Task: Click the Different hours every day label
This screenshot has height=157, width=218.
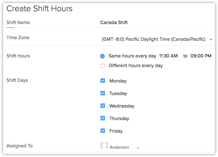Action: [x=136, y=65]
